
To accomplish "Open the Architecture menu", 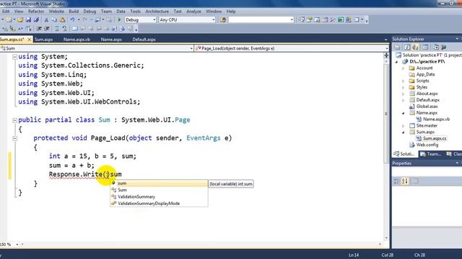I will [157, 12].
